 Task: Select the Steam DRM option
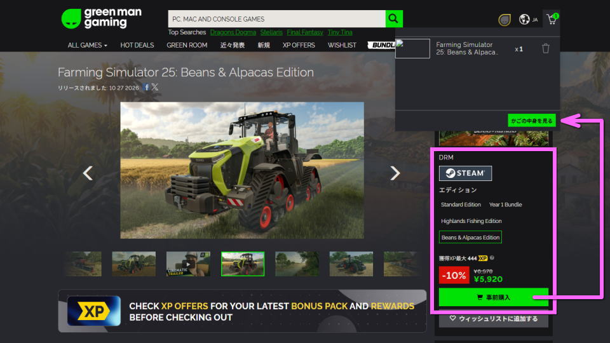tap(465, 173)
